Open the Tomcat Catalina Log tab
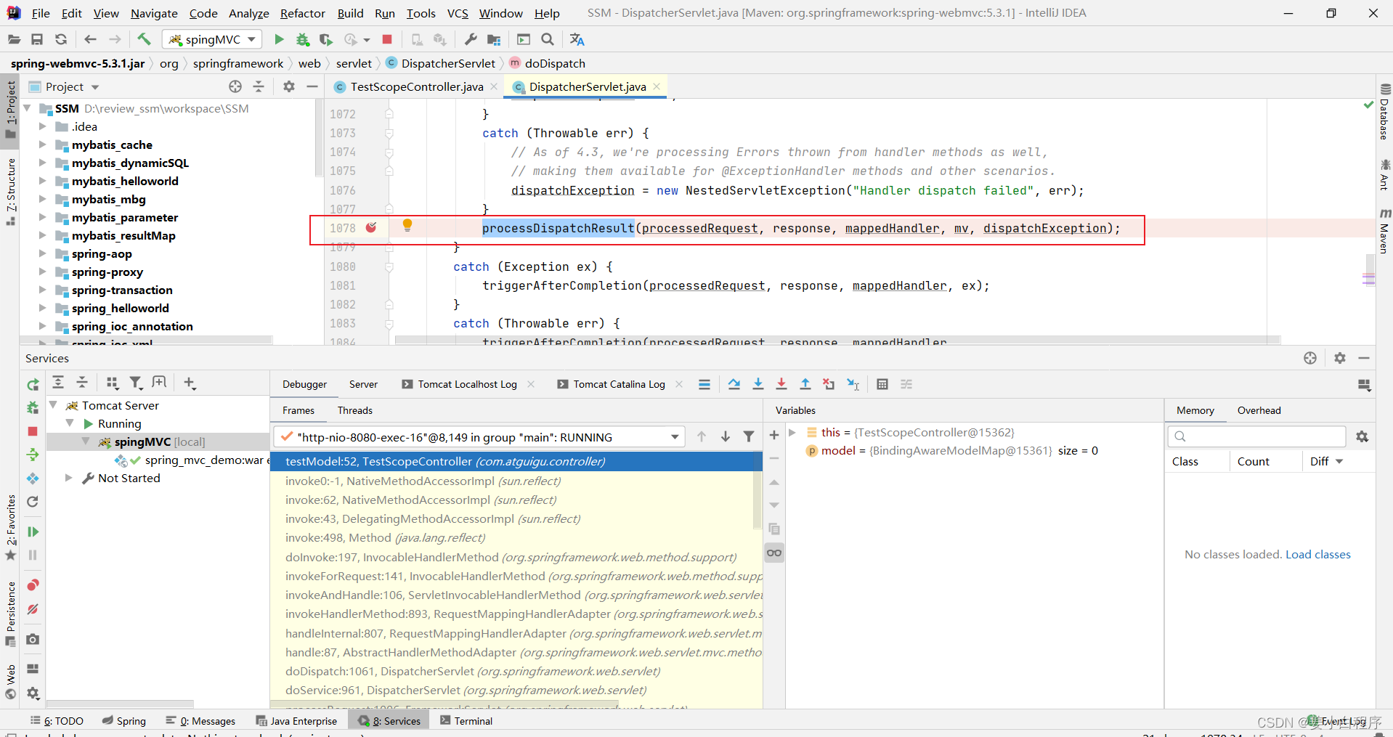 (619, 384)
